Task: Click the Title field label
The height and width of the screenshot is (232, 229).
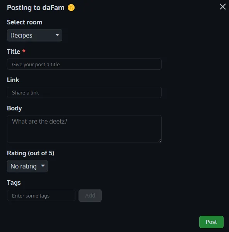Action: (x=14, y=52)
